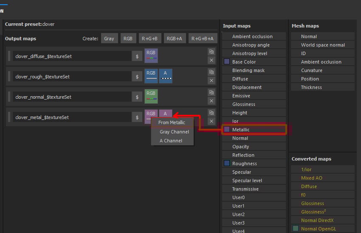Create a Gray output map

pos(109,39)
